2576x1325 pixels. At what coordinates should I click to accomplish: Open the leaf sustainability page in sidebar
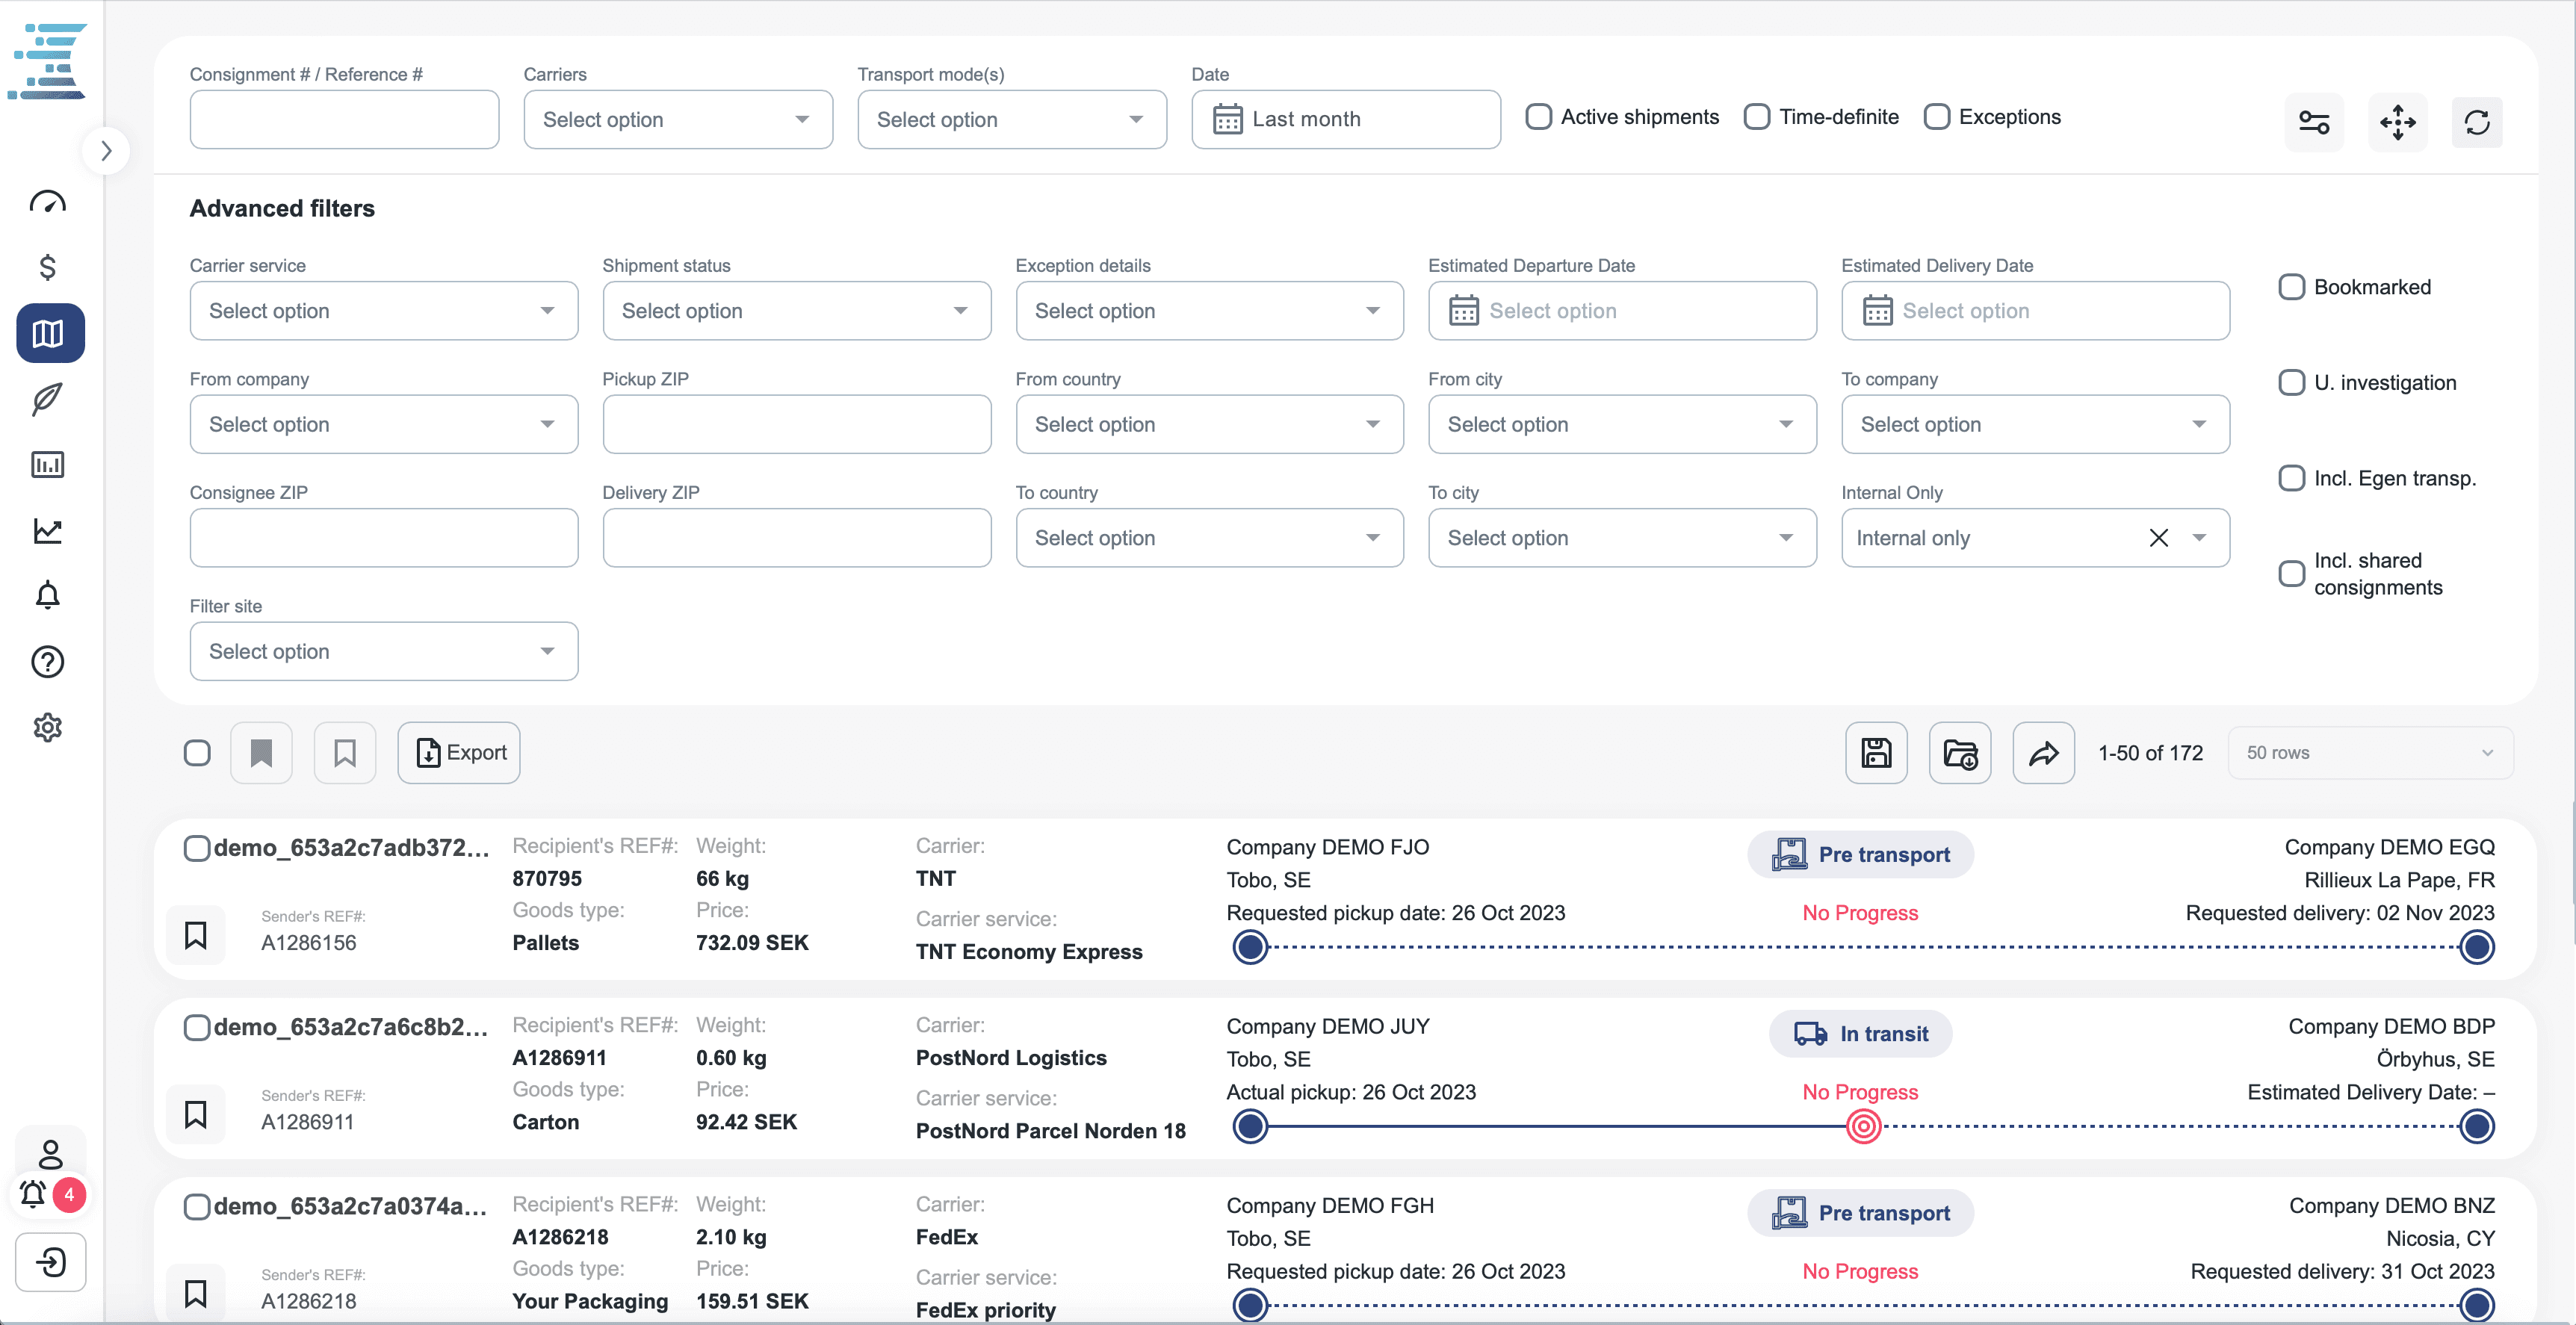click(x=48, y=399)
